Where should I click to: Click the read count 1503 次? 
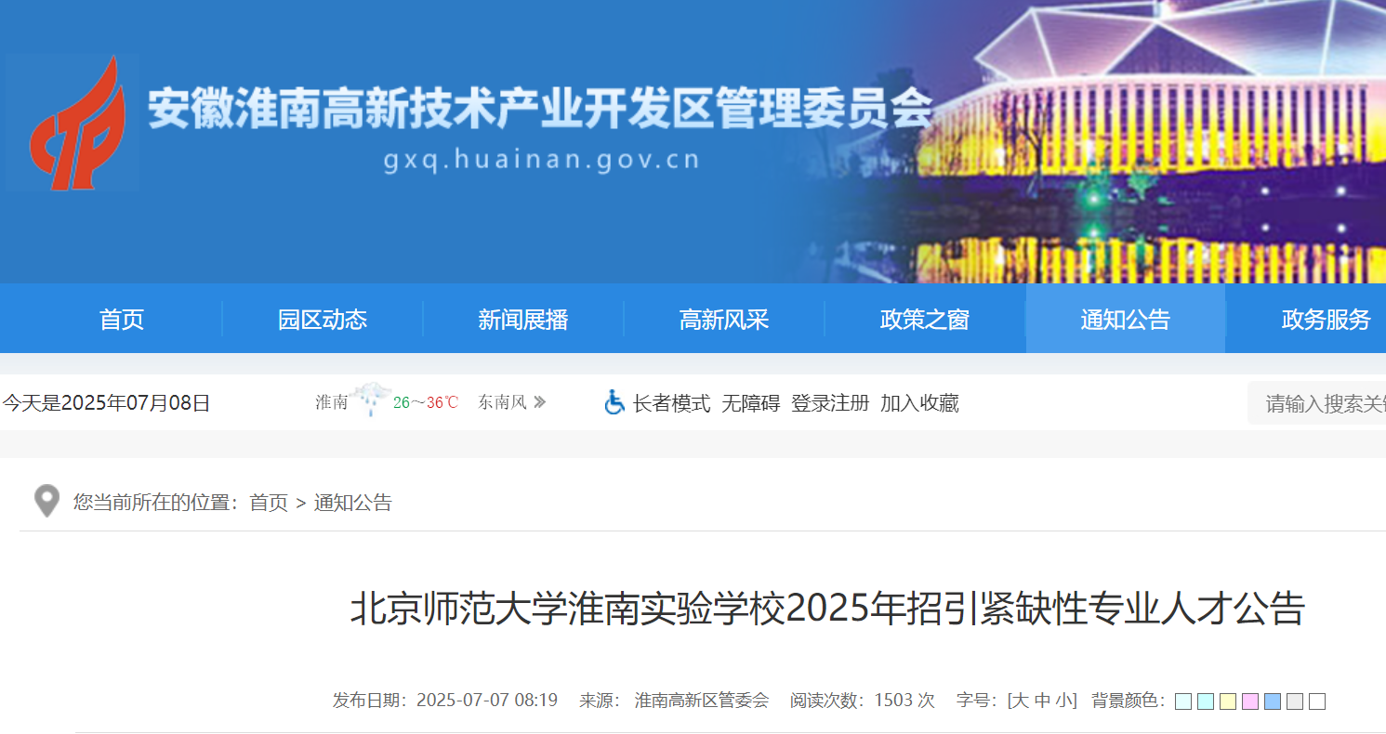(904, 701)
